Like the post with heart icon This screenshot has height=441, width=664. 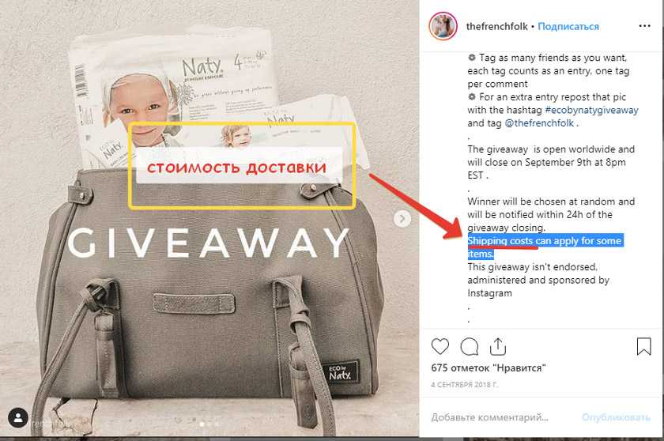440,347
